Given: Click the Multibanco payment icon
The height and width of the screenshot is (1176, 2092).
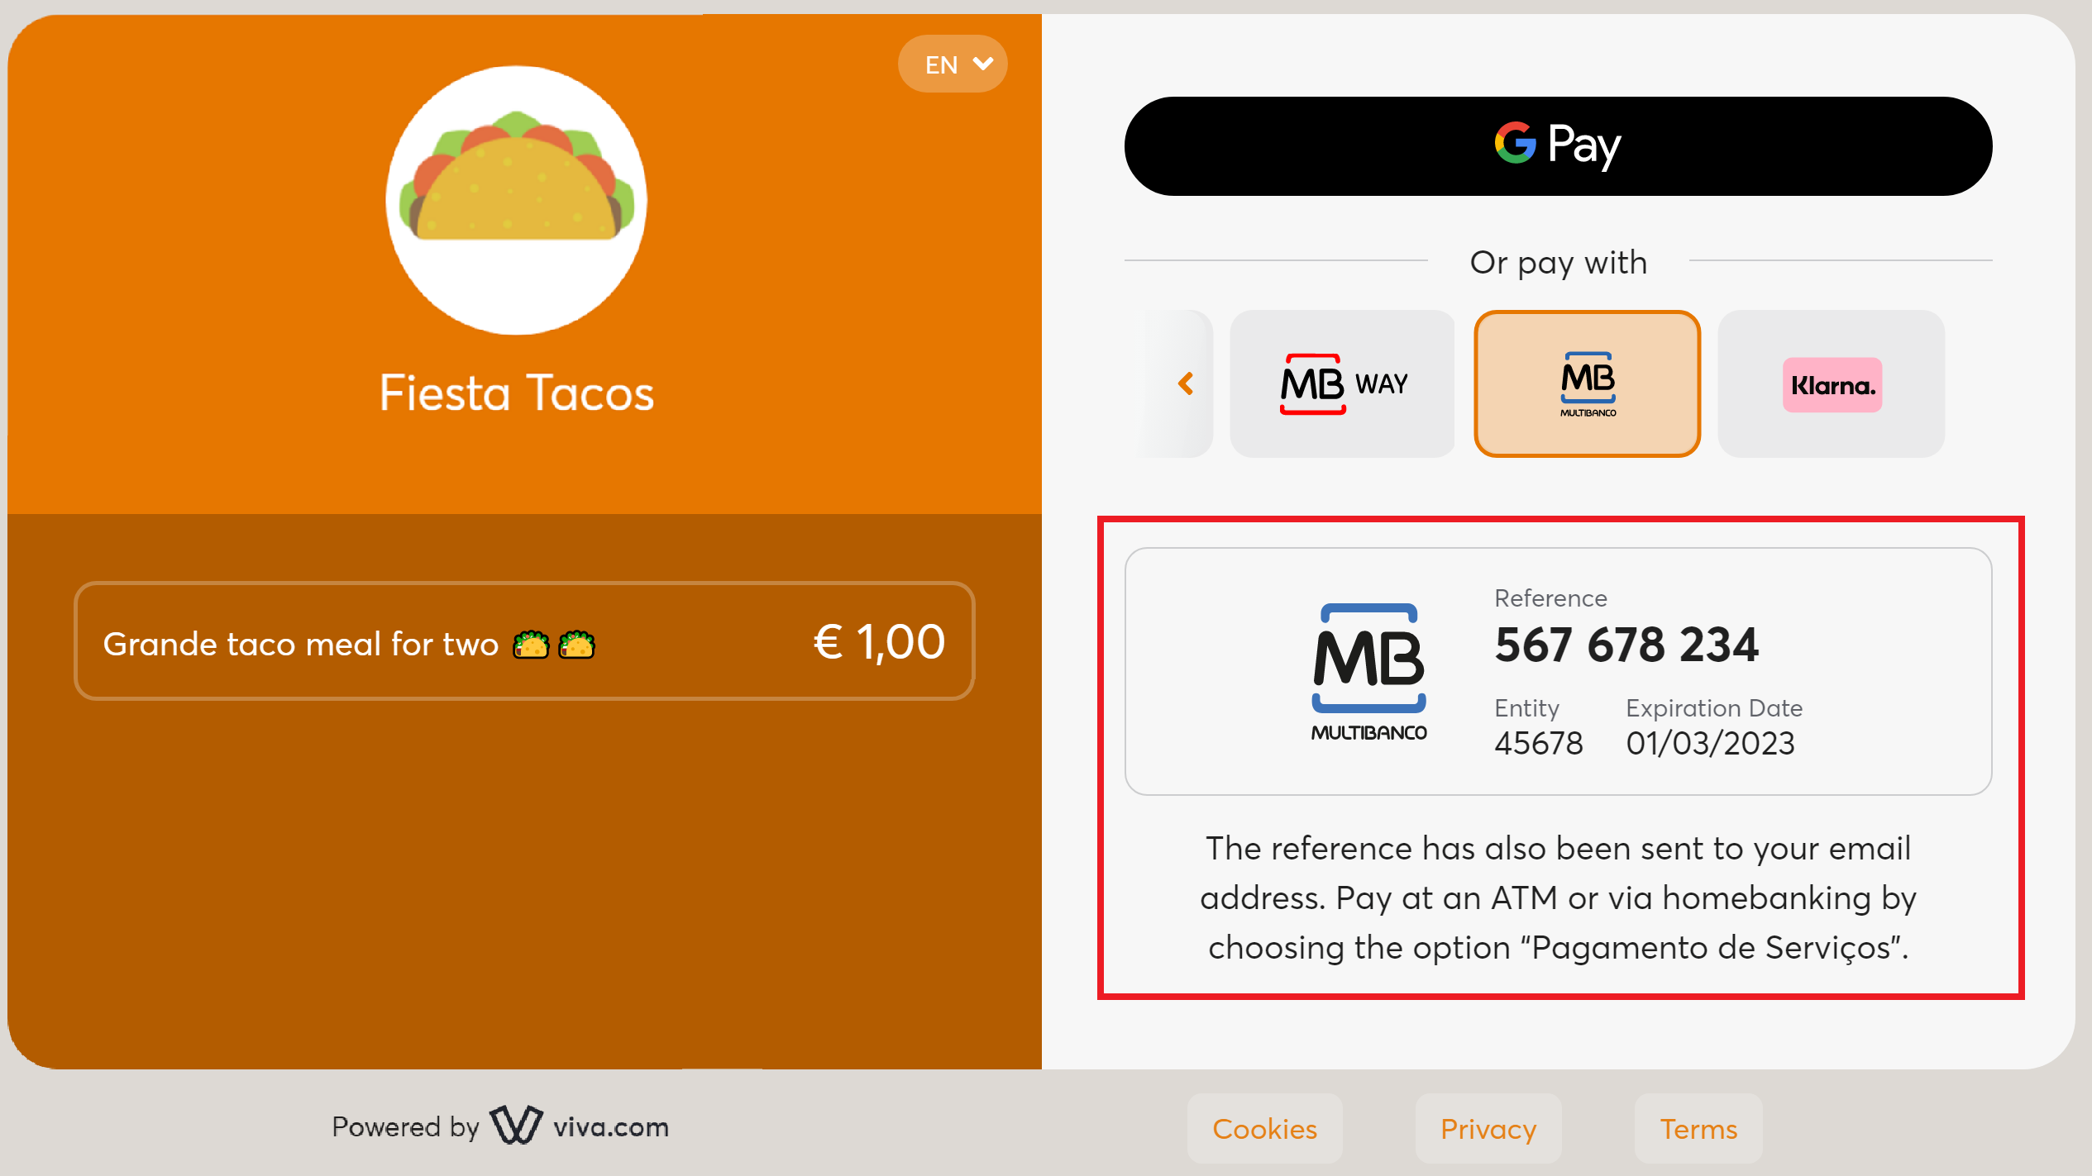Looking at the screenshot, I should 1586,383.
